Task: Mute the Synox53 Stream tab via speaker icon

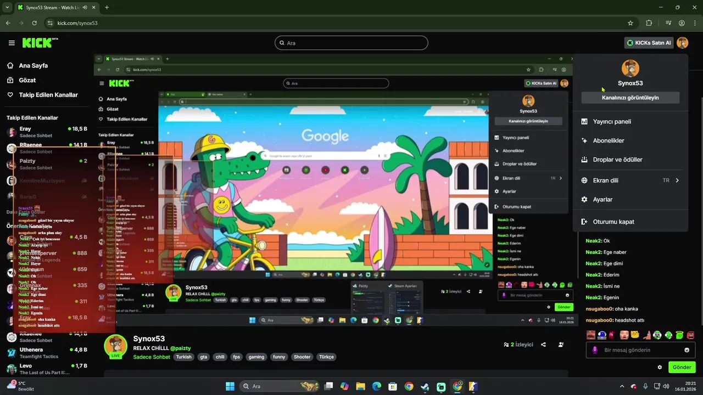Action: (85, 8)
